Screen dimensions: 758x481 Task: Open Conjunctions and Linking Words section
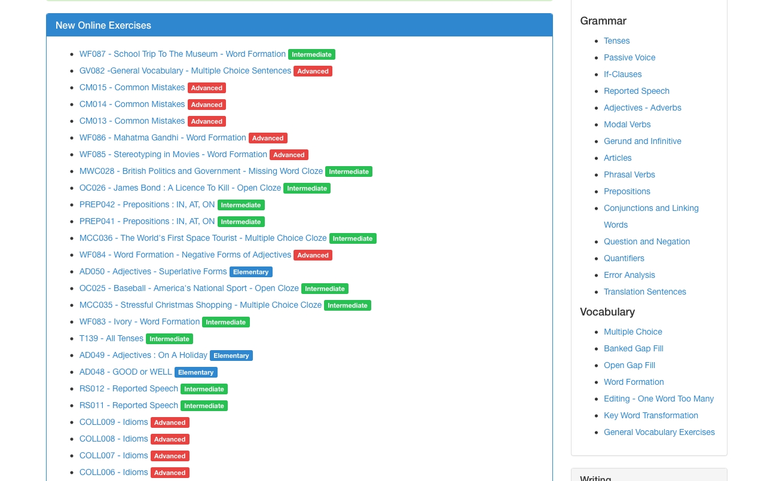click(x=651, y=208)
